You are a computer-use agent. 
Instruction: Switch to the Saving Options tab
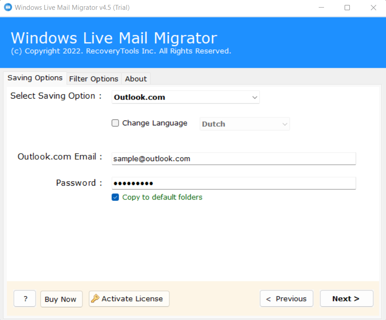point(35,78)
